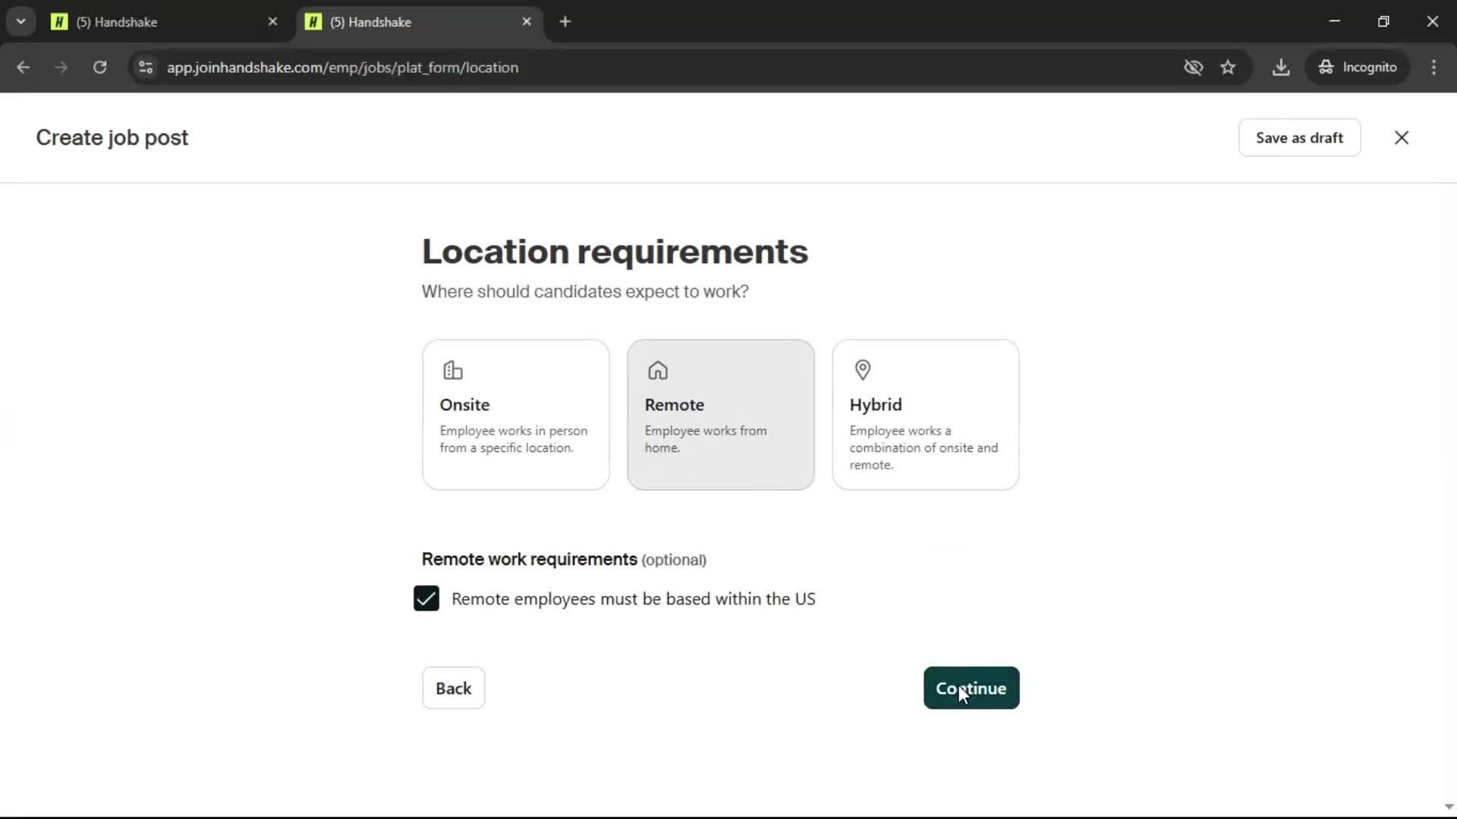Click the scrollbar down arrow
1457x819 pixels.
(x=1449, y=806)
